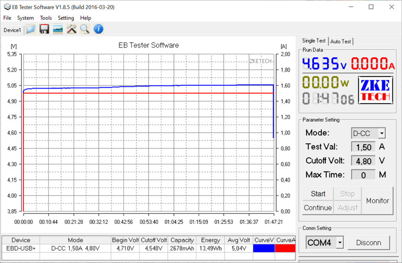Open file with the folder icon
Viewport: 402px width, 263px height.
tap(30, 29)
